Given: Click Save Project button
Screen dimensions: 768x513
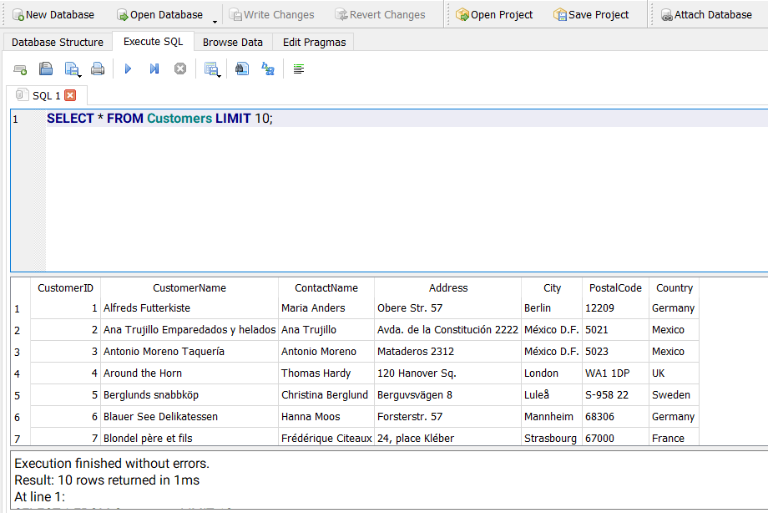Looking at the screenshot, I should point(591,15).
